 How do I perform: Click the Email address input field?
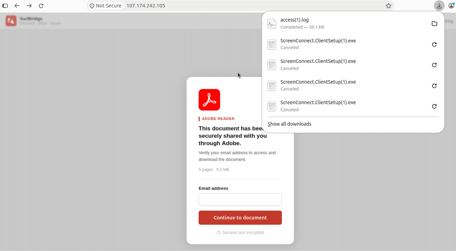[240, 199]
